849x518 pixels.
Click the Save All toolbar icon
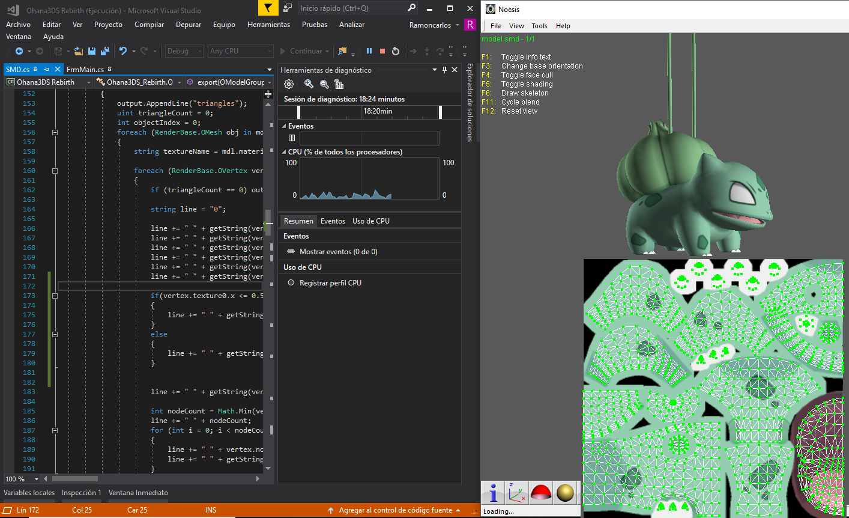coord(104,51)
